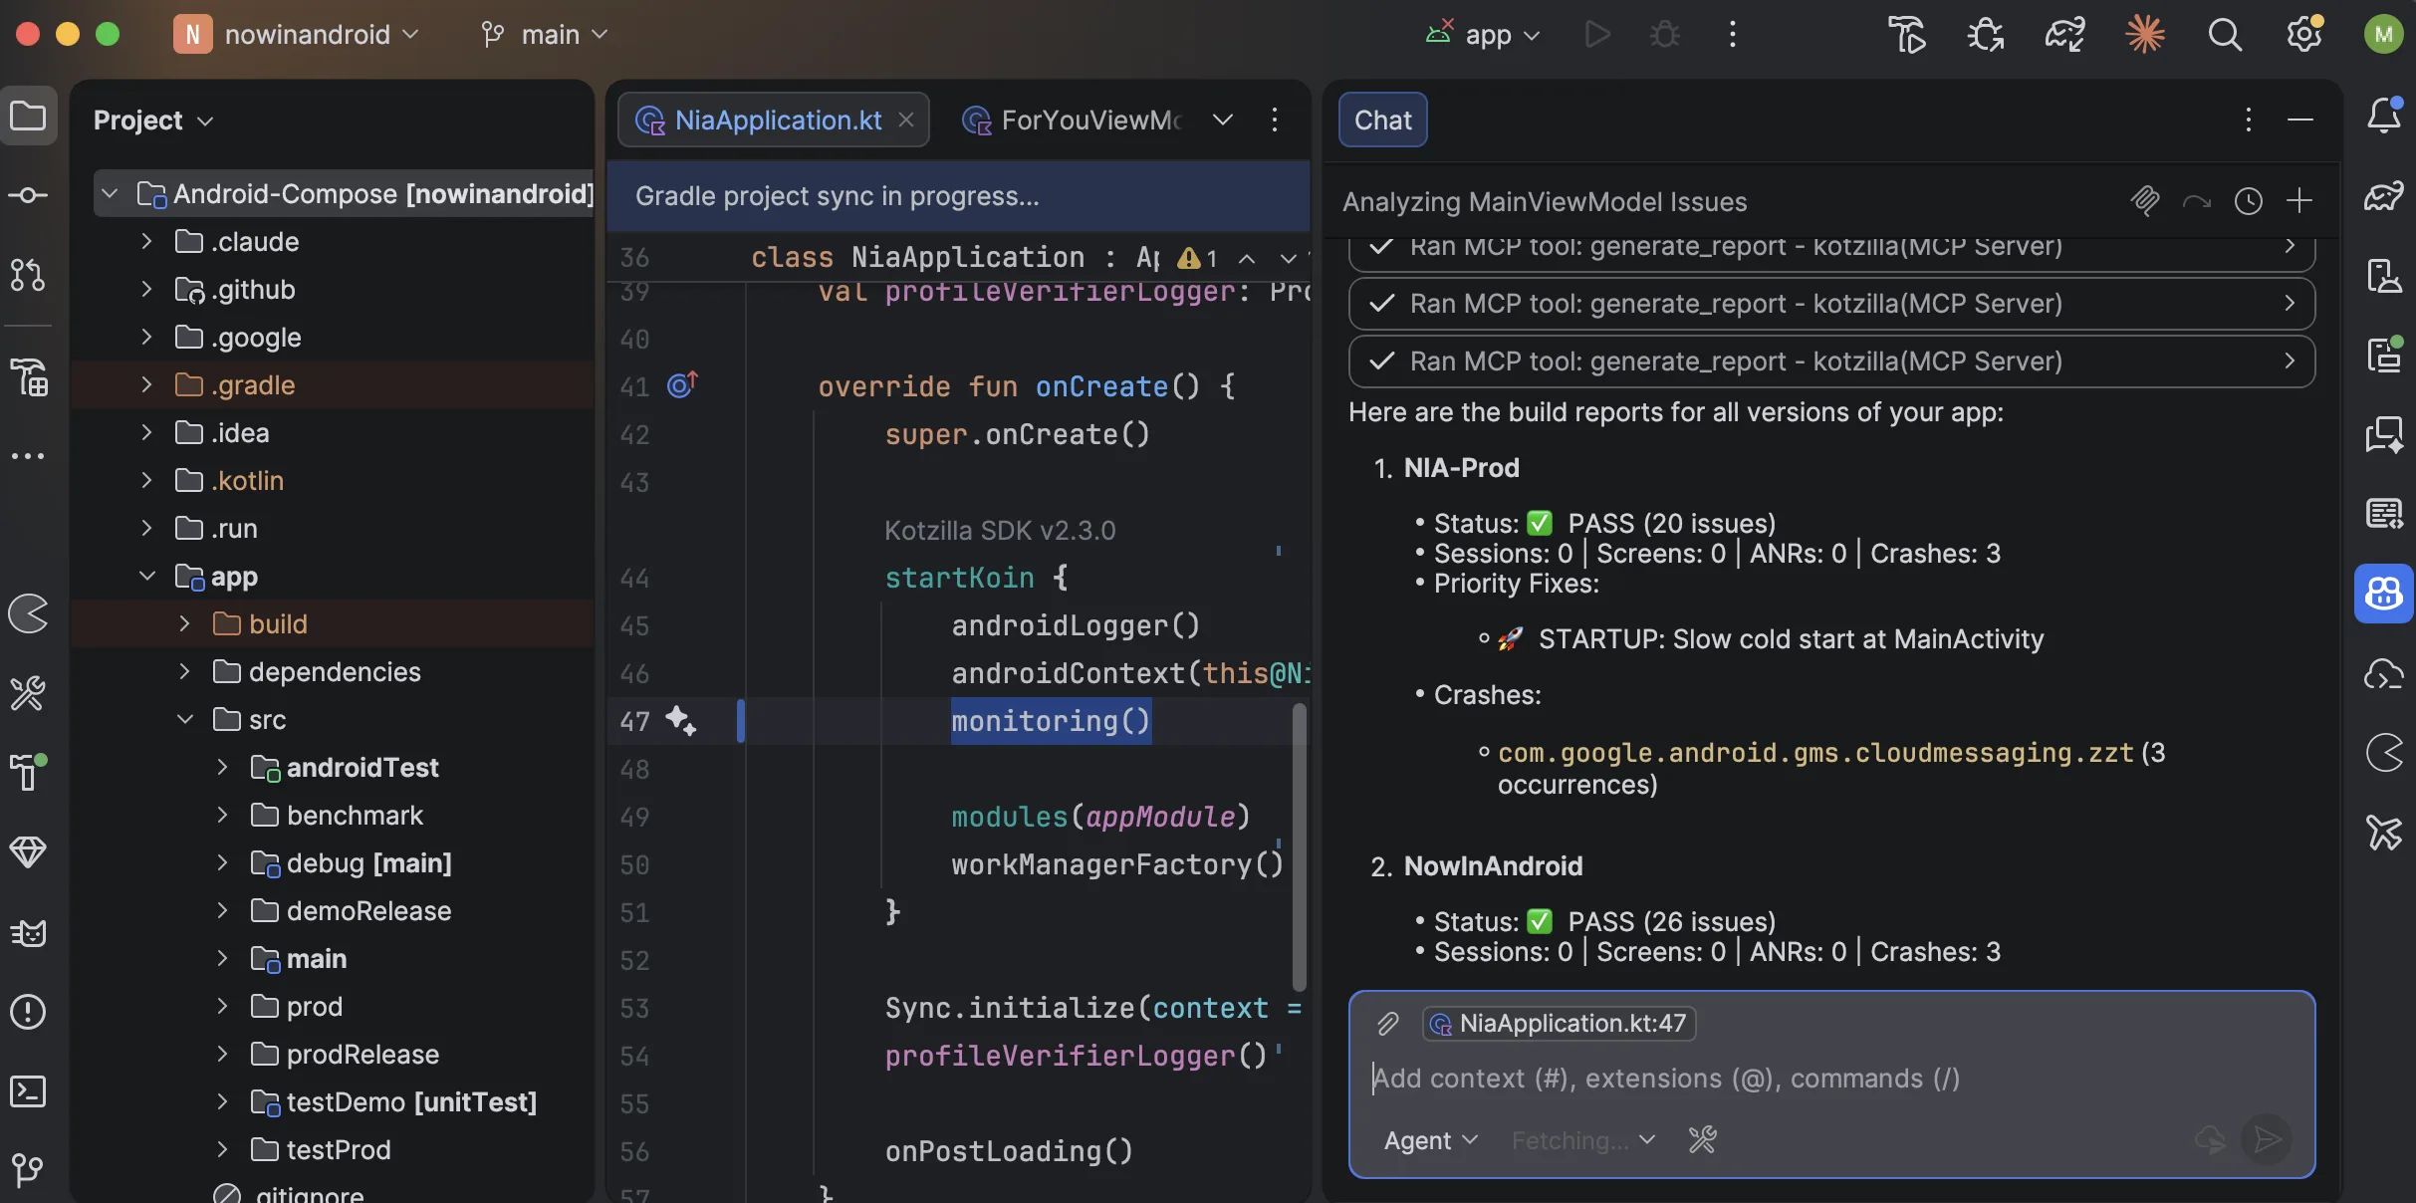Show the hidden editor tabs dropdown
2416x1203 pixels.
tap(1223, 120)
